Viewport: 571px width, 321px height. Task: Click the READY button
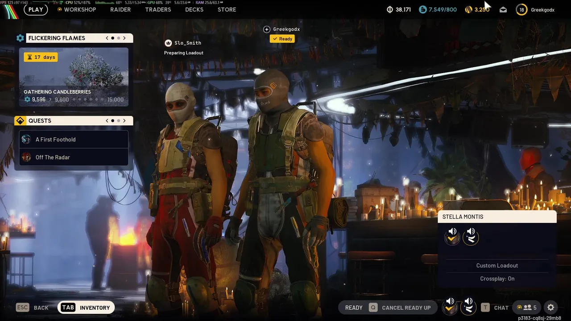pos(354,308)
